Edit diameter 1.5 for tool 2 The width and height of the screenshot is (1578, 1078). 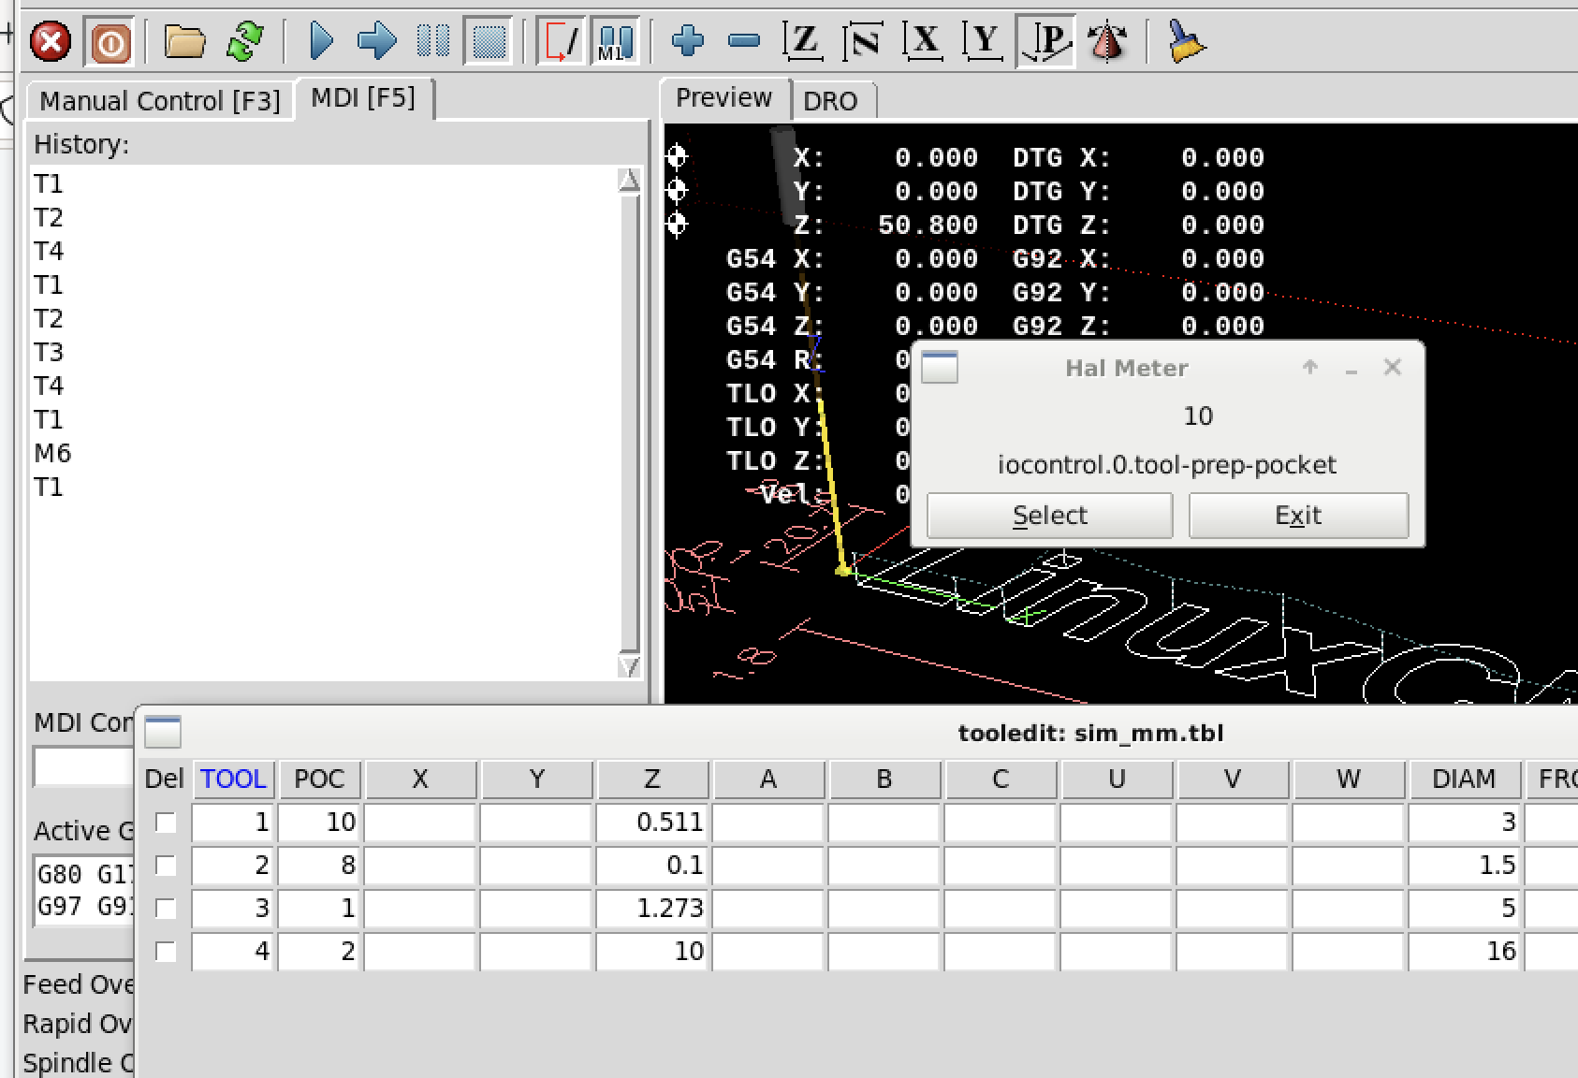coord(1465,866)
